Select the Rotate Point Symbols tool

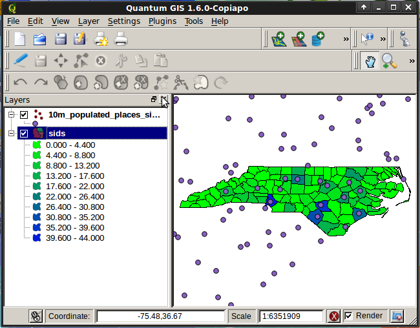click(x=220, y=82)
